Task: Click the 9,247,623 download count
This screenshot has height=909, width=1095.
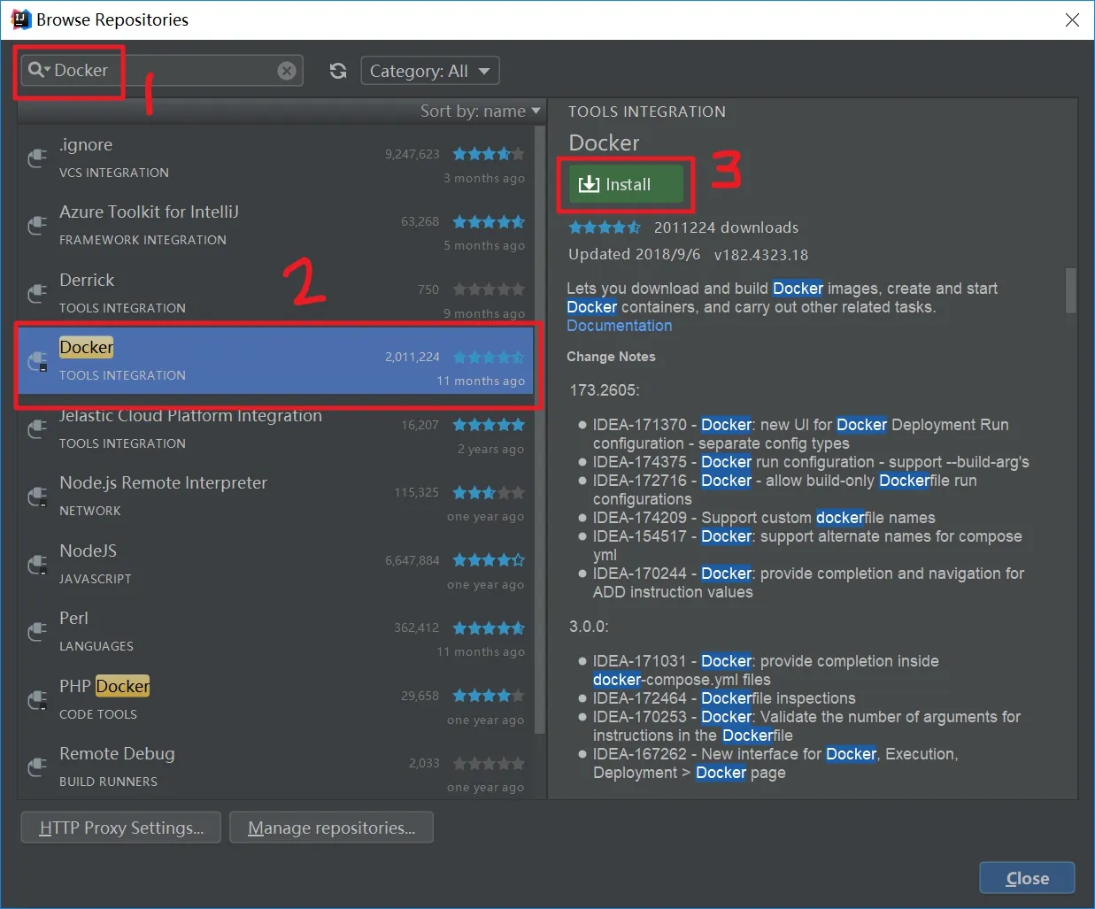Action: (413, 154)
